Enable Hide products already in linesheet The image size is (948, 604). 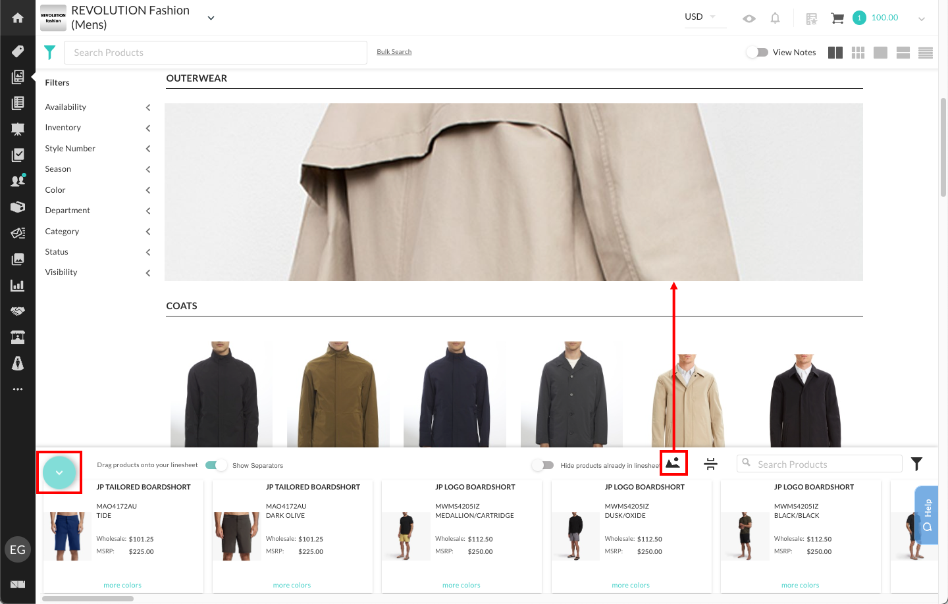tap(543, 465)
